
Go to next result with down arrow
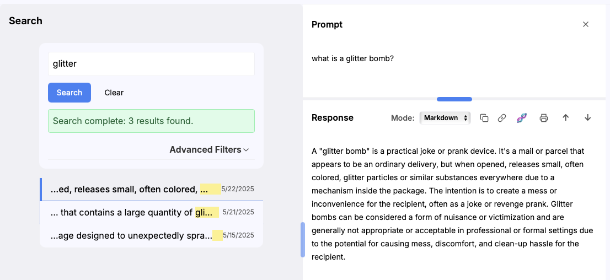point(587,118)
